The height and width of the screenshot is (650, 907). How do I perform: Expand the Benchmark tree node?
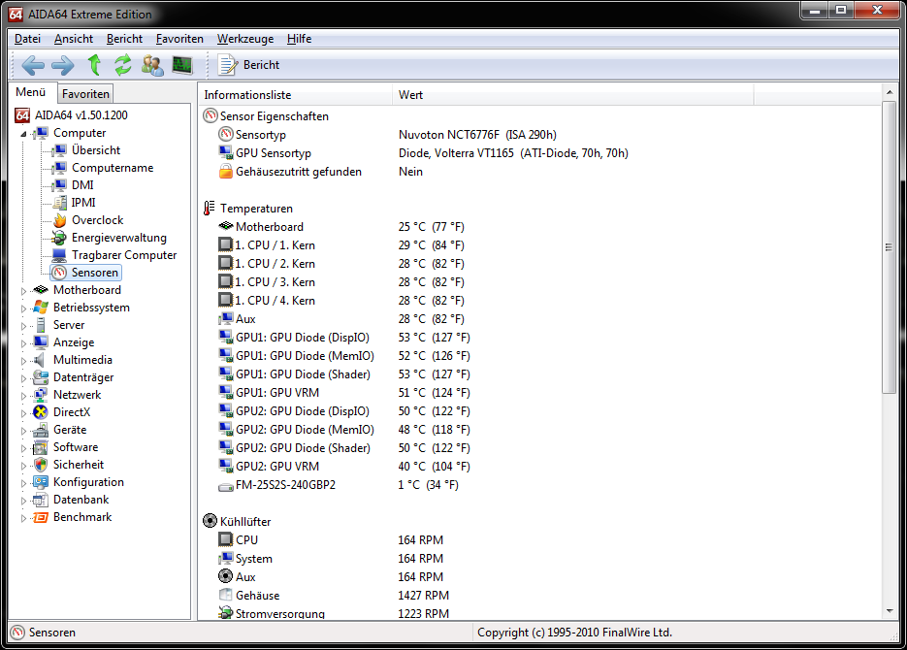click(x=23, y=518)
